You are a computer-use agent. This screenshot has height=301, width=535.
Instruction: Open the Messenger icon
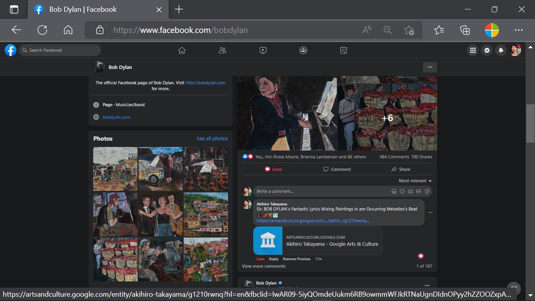click(x=487, y=50)
